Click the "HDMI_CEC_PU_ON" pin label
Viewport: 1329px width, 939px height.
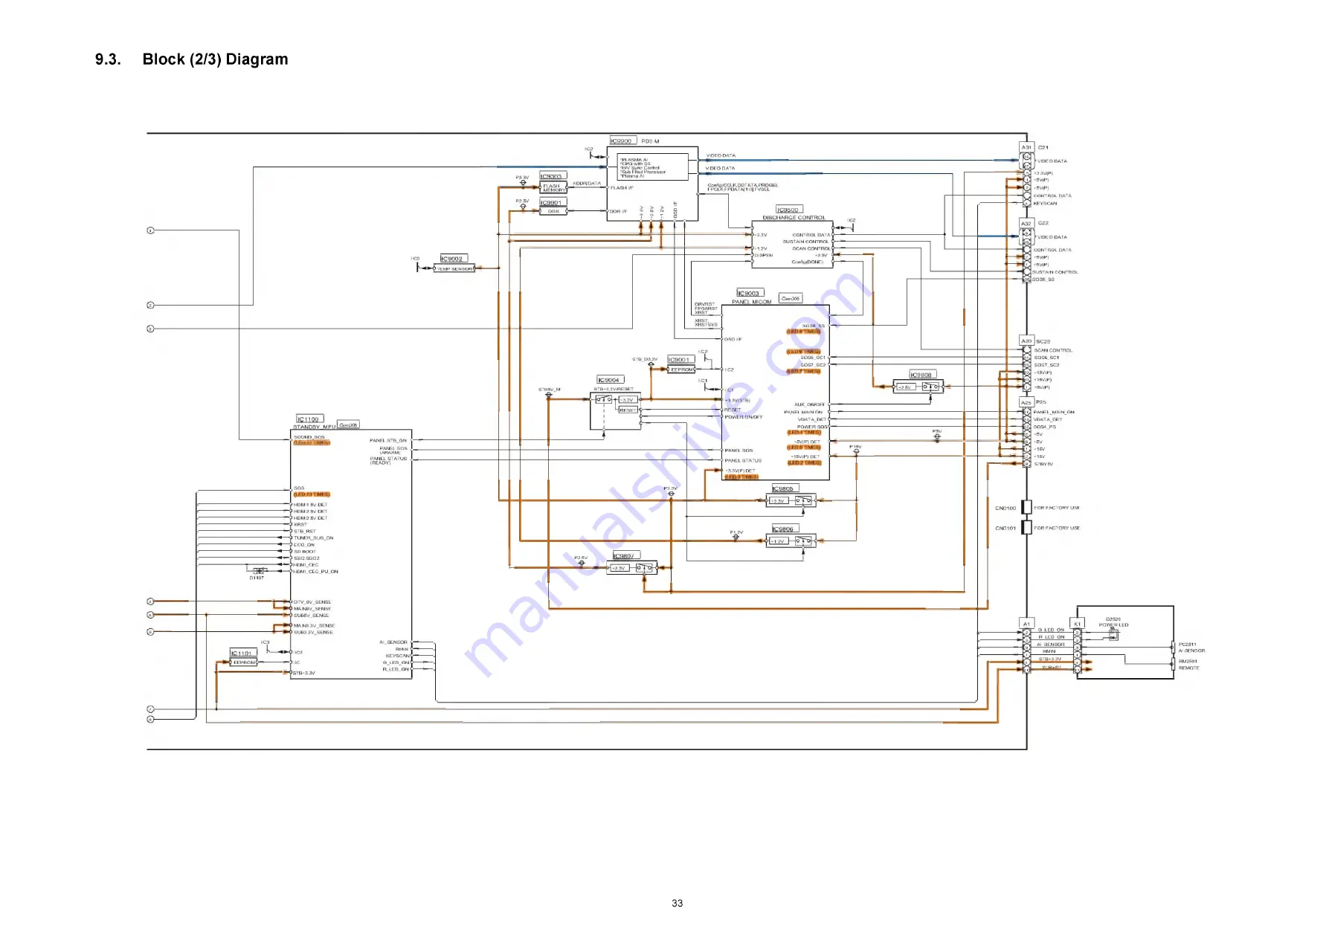click(x=315, y=572)
